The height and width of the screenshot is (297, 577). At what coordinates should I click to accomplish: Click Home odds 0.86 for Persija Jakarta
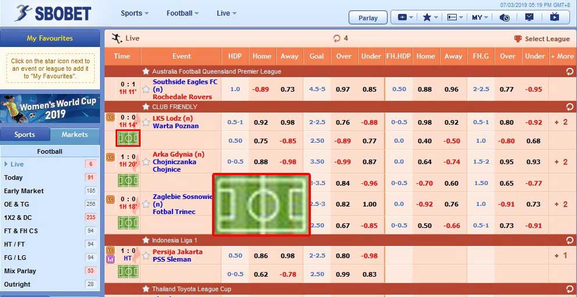pyautogui.click(x=260, y=255)
